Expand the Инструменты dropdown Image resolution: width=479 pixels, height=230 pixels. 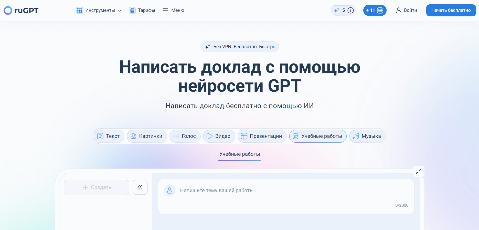(99, 11)
